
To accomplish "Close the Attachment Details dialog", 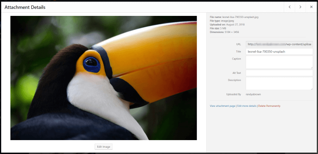I will point(311,7).
